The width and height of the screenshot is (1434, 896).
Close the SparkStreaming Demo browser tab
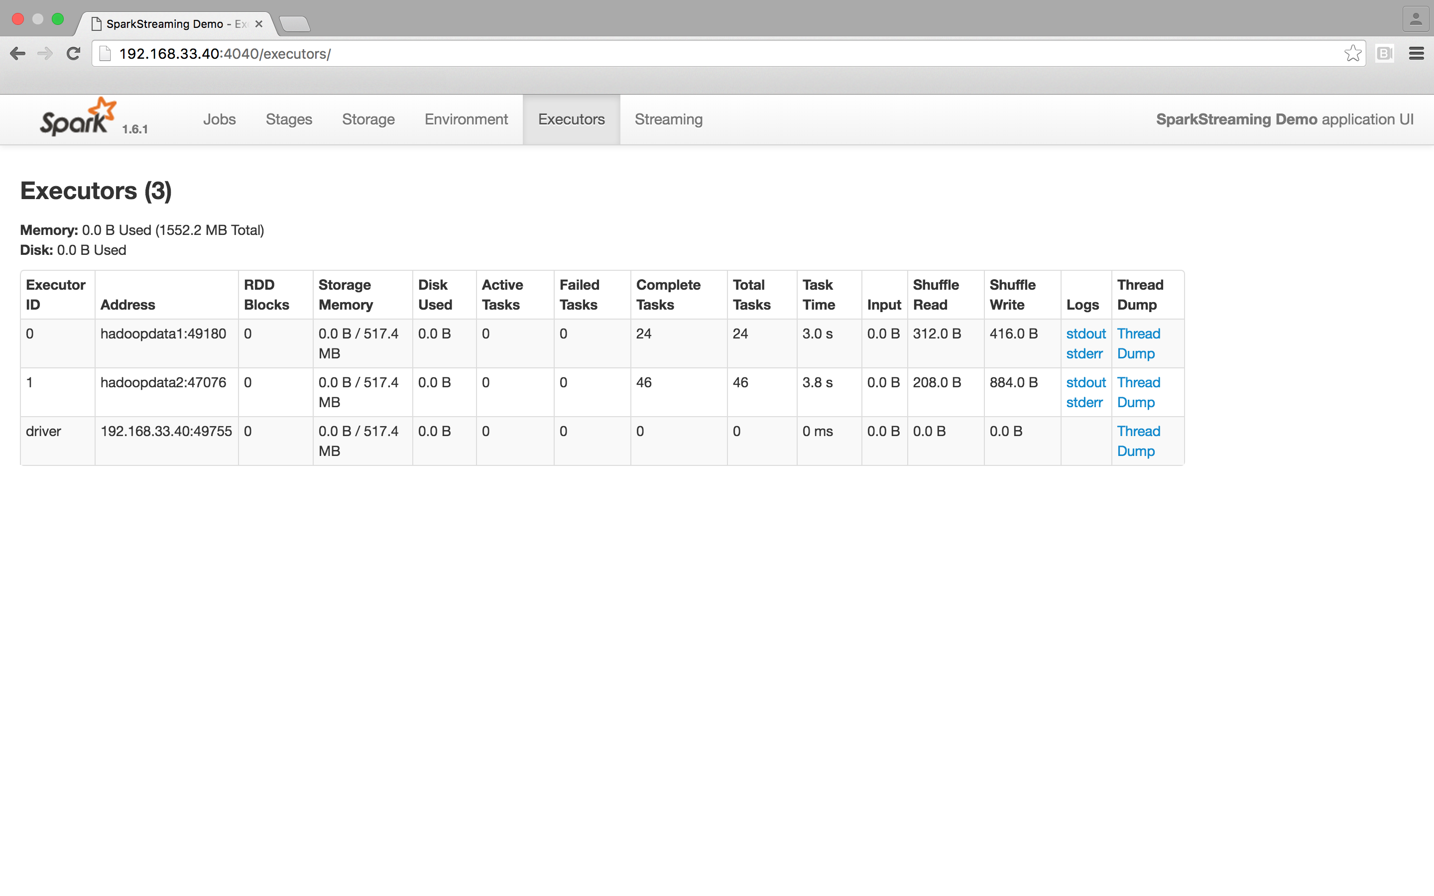coord(259,24)
